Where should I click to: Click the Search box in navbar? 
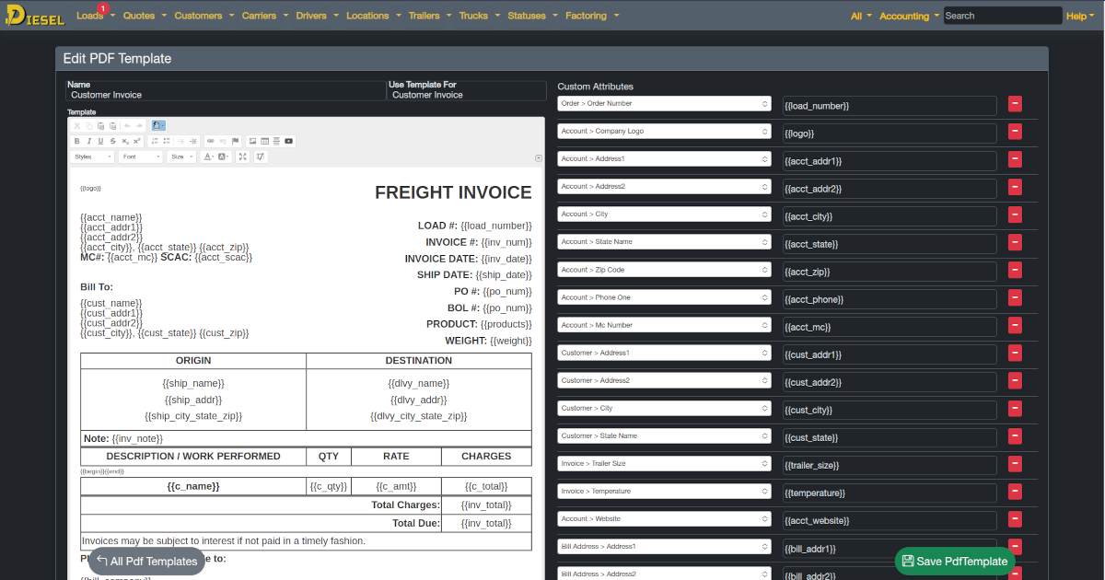[1003, 16]
